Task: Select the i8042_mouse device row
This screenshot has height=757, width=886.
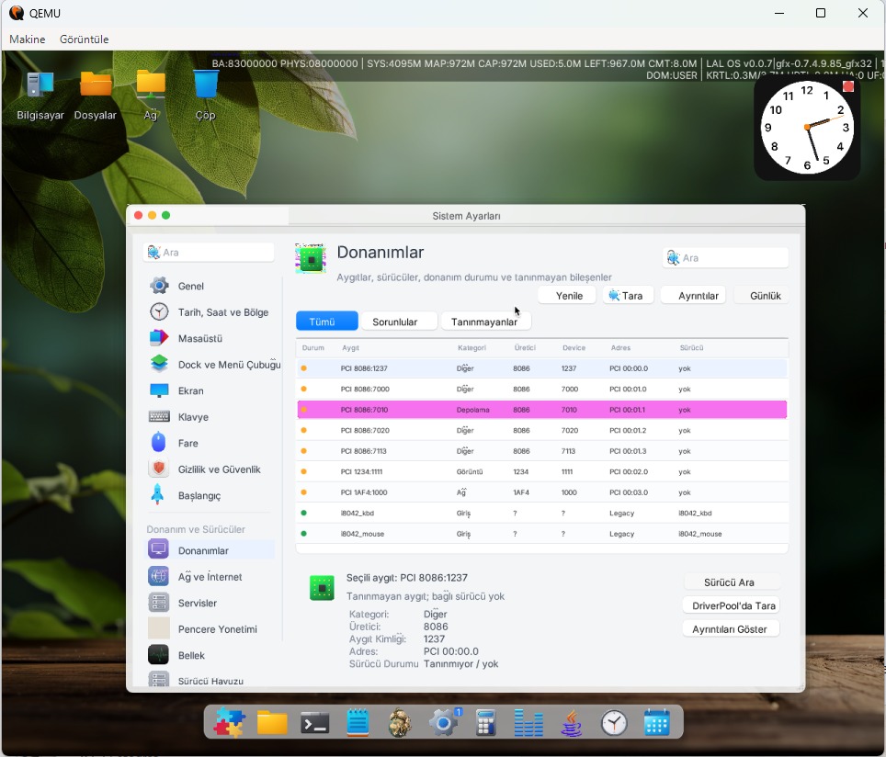Action: click(x=542, y=534)
